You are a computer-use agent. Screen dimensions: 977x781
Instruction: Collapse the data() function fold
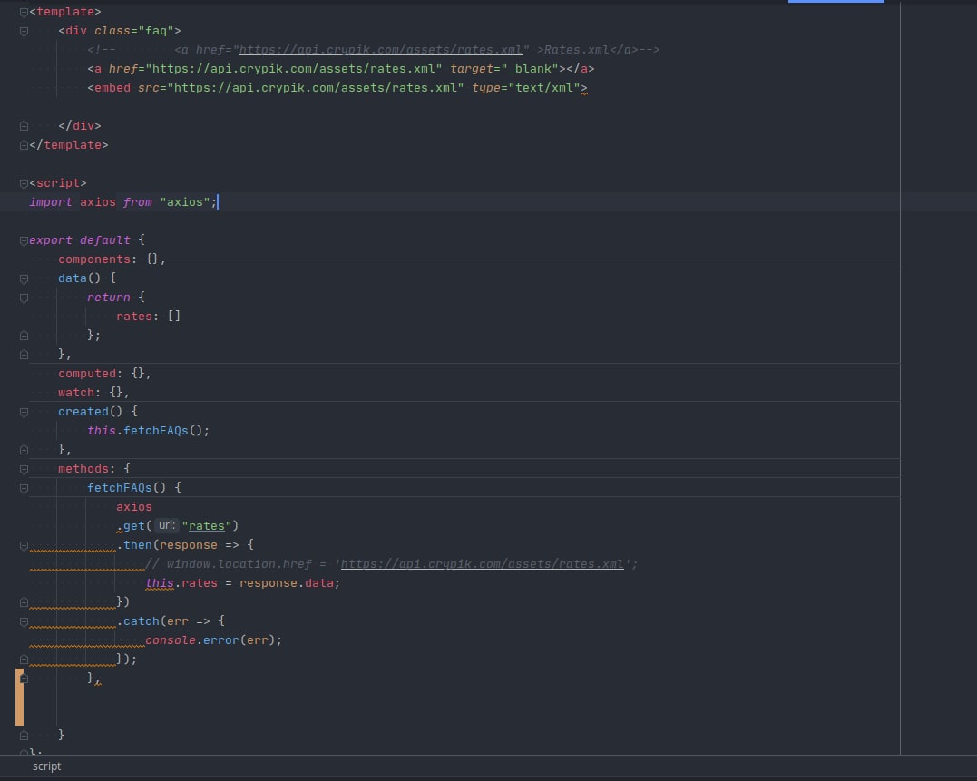pyautogui.click(x=24, y=278)
